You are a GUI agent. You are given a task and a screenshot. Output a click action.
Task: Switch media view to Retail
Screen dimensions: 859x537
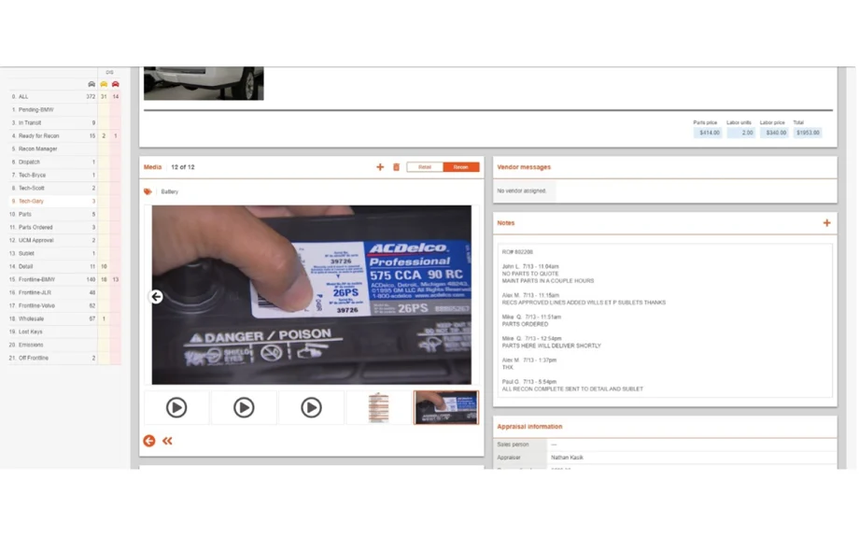[425, 167]
